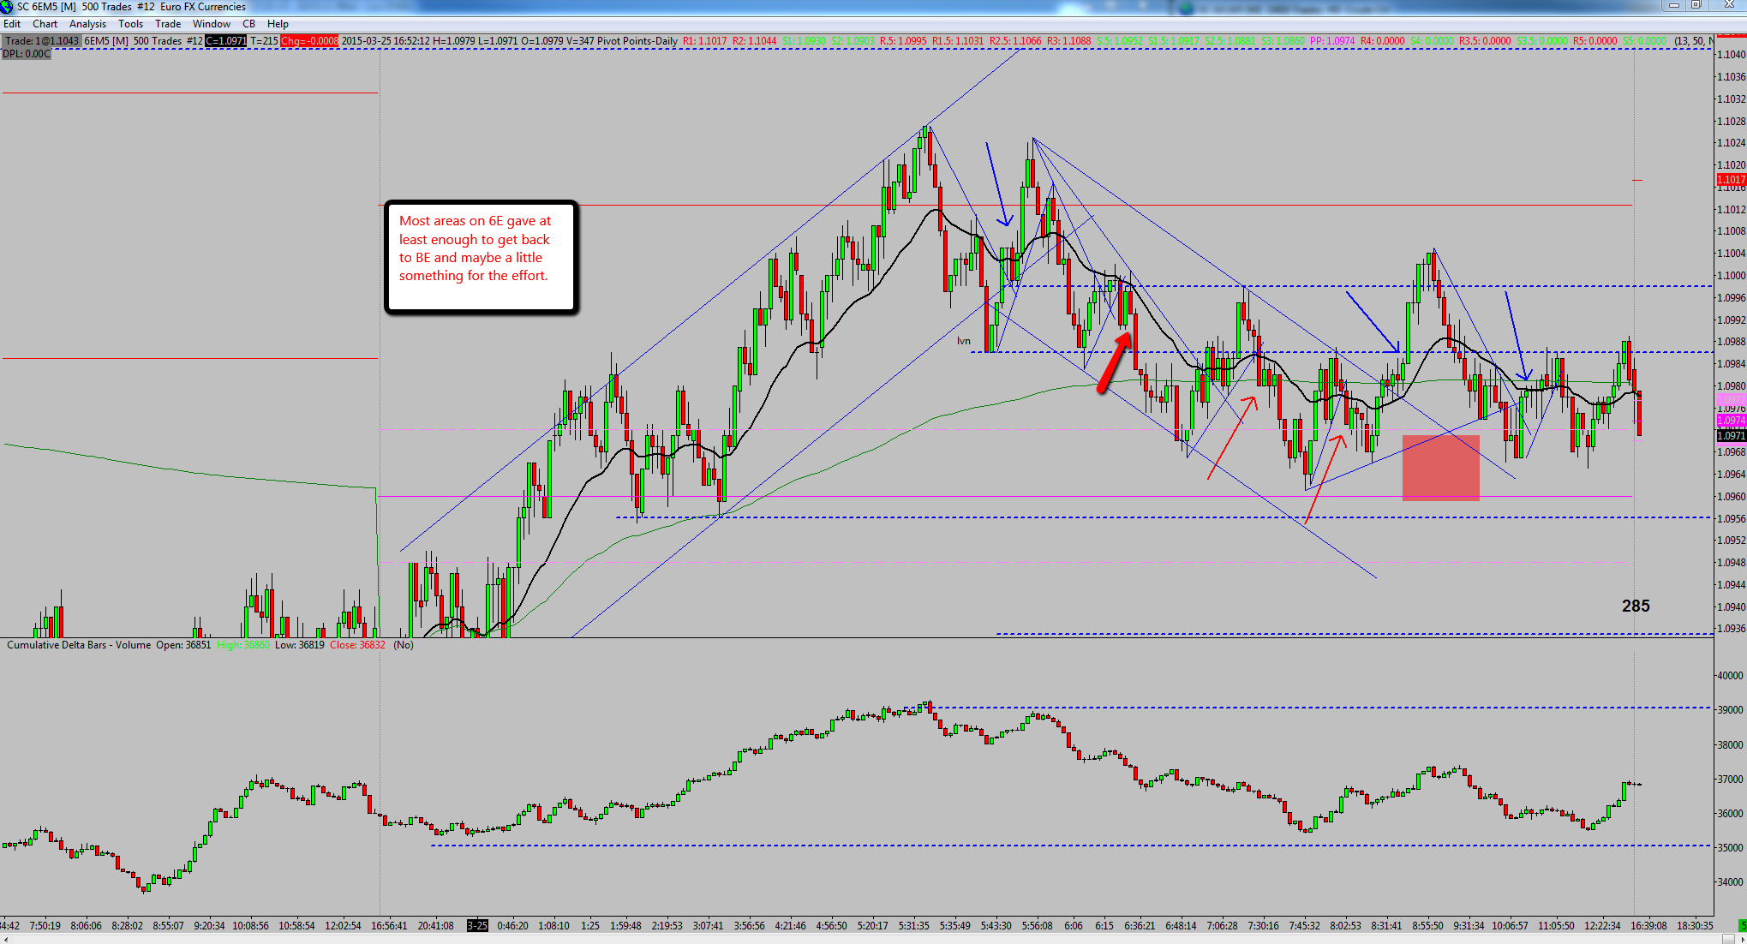Click the '285' number on the chart
The width and height of the screenshot is (1747, 944).
click(x=1636, y=606)
